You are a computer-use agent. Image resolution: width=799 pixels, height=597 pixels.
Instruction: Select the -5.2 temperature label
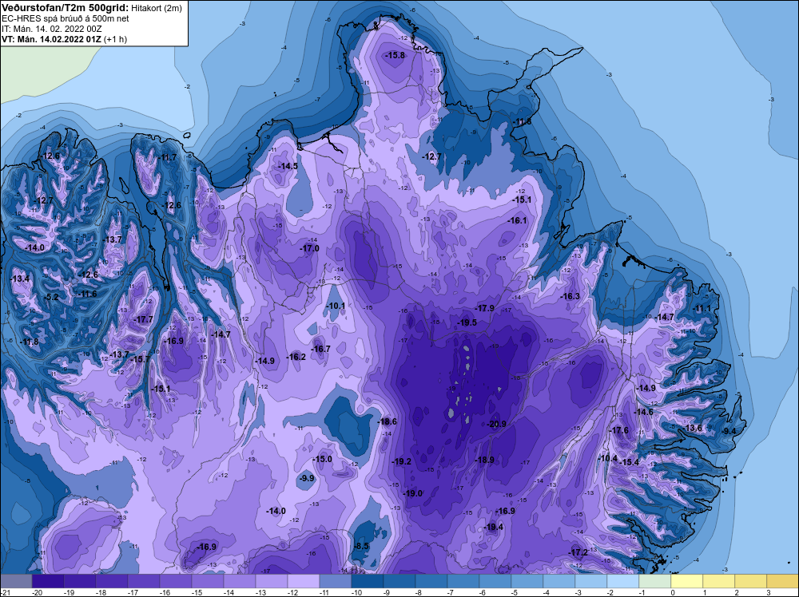click(x=51, y=297)
